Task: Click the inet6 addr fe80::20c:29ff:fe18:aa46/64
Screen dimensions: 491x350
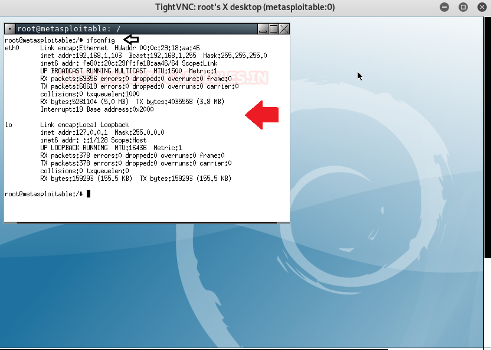Action: pyautogui.click(x=109, y=63)
